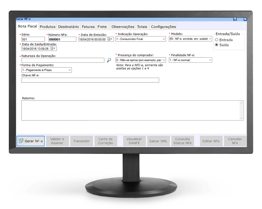Click the Salvar XML button

[x=158, y=141]
